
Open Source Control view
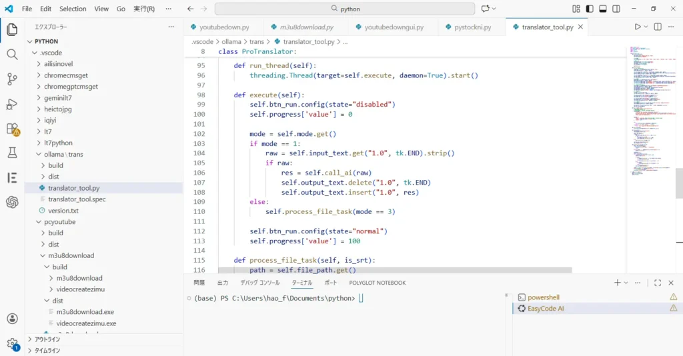12,79
